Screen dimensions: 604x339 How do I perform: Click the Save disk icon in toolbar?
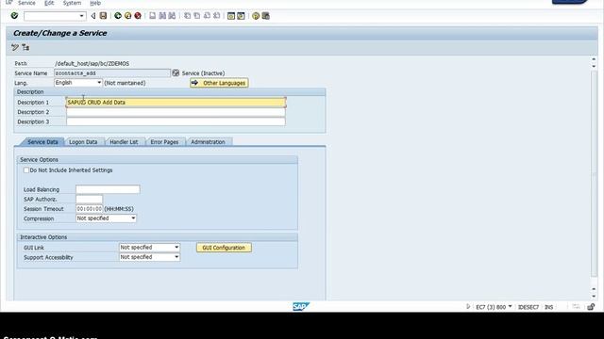[103, 16]
